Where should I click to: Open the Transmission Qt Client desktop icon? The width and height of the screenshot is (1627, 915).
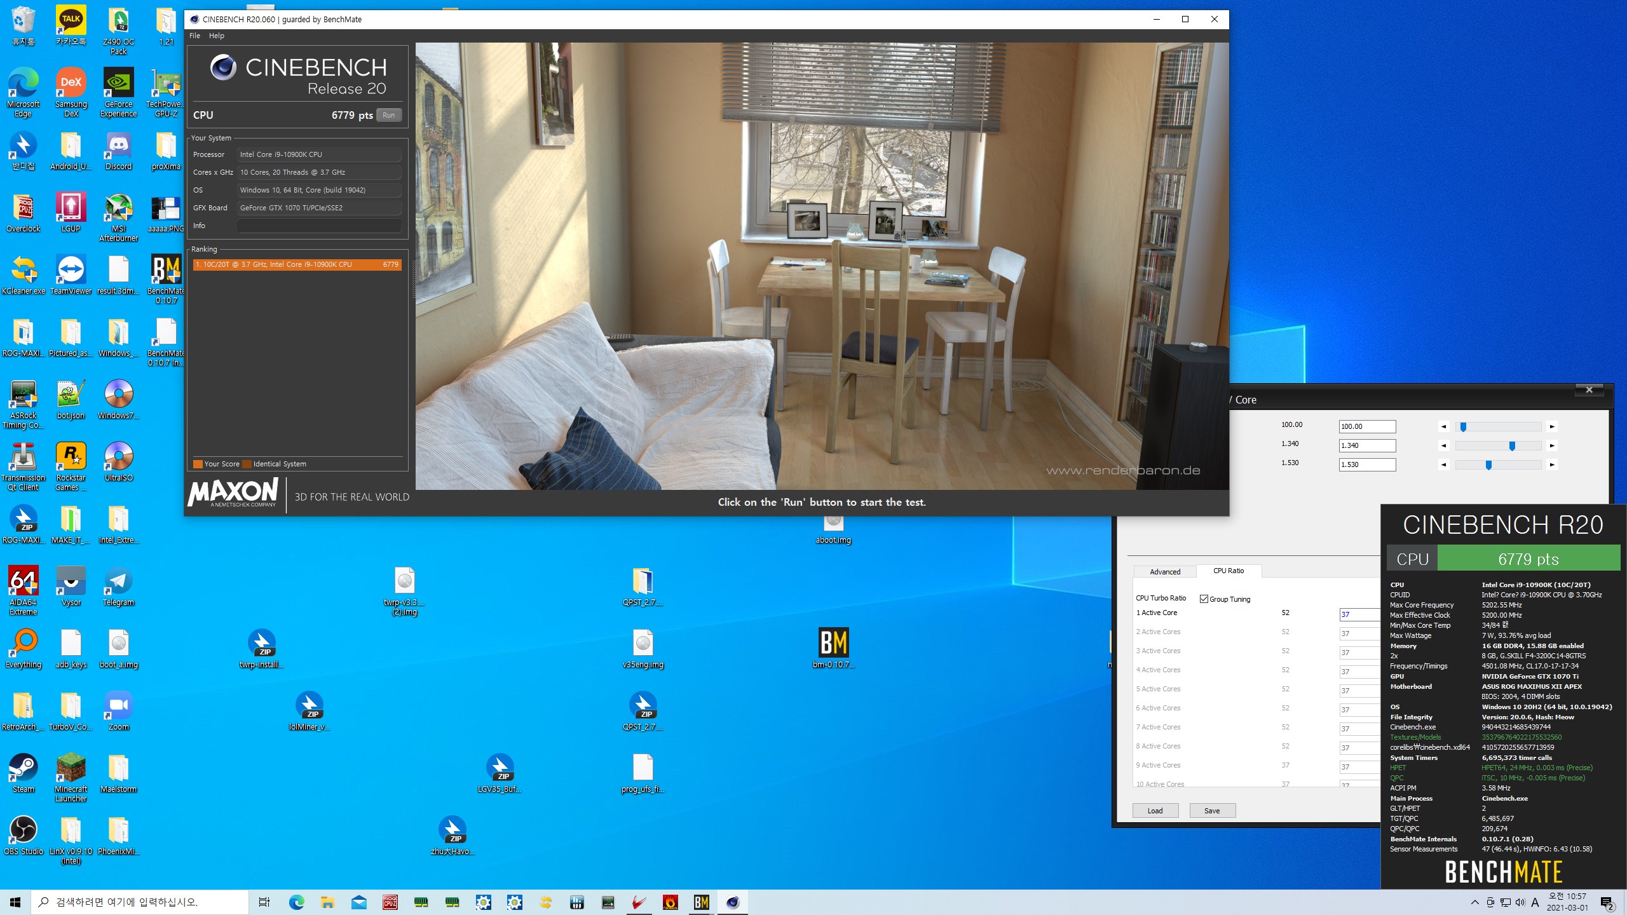[23, 466]
